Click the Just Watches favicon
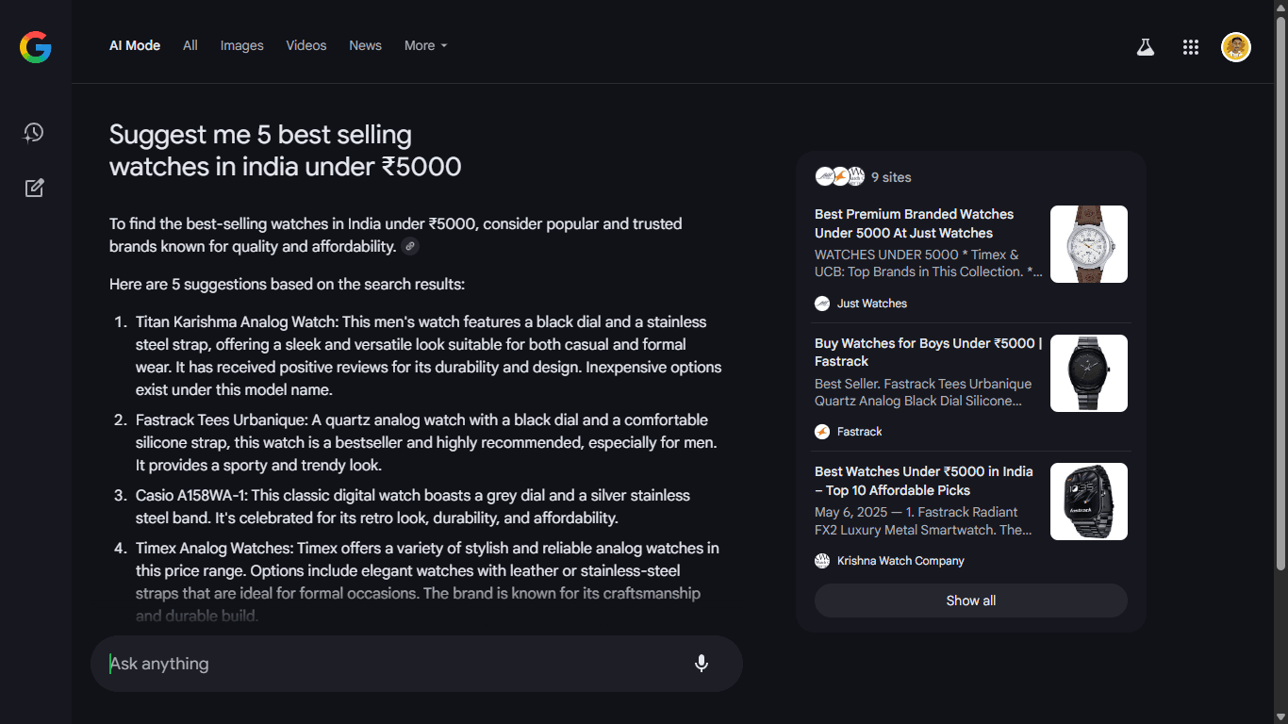Image resolution: width=1288 pixels, height=724 pixels. point(822,304)
